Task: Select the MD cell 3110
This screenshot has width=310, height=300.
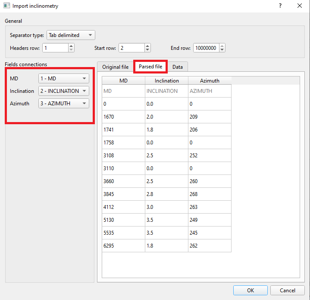Action: point(124,168)
